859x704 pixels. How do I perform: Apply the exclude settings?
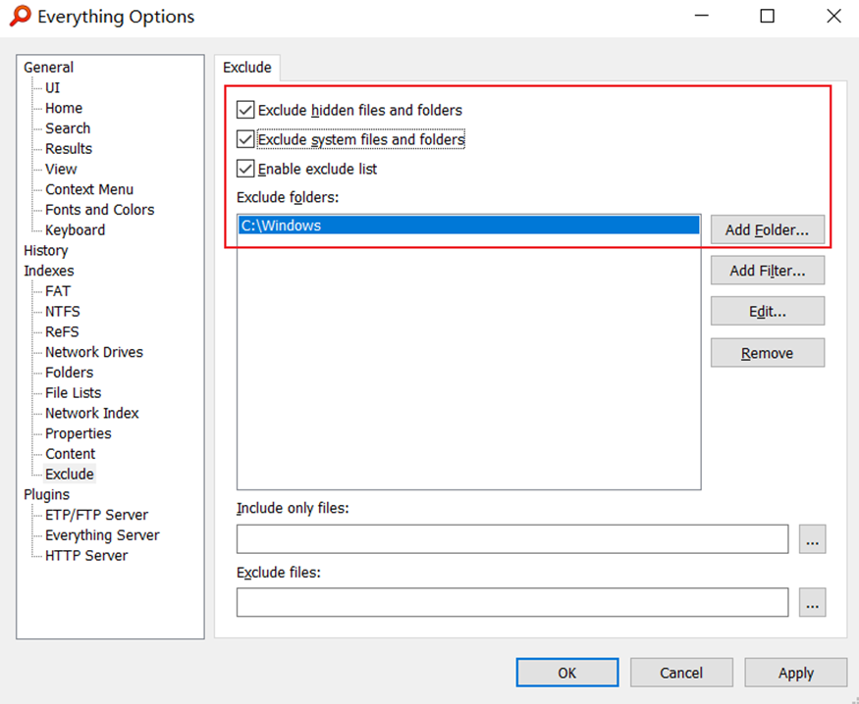795,673
